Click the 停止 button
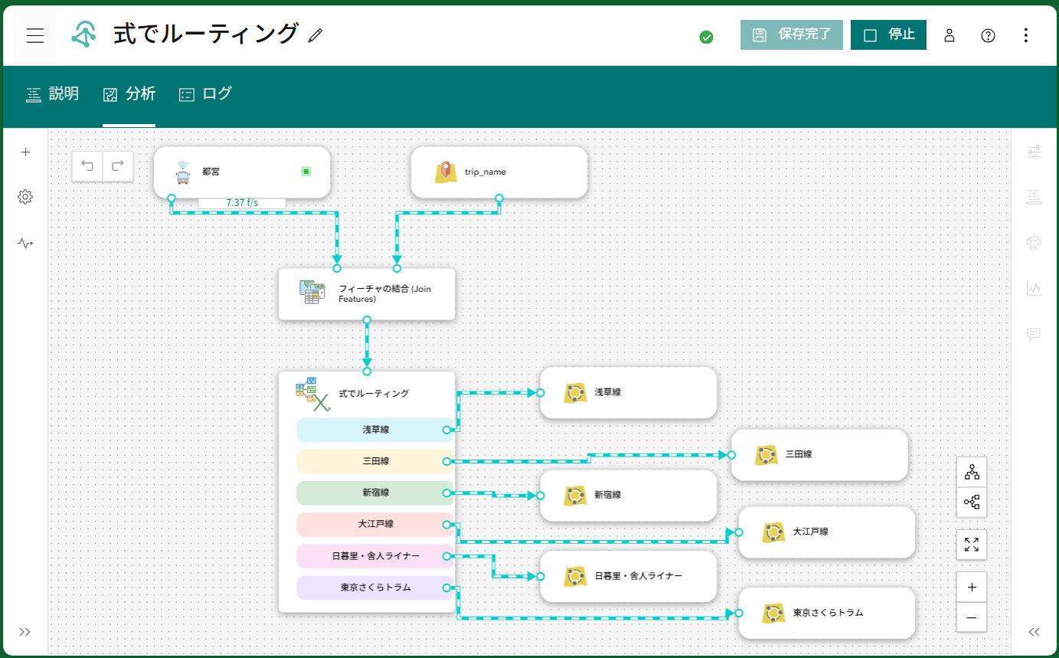 pos(888,35)
